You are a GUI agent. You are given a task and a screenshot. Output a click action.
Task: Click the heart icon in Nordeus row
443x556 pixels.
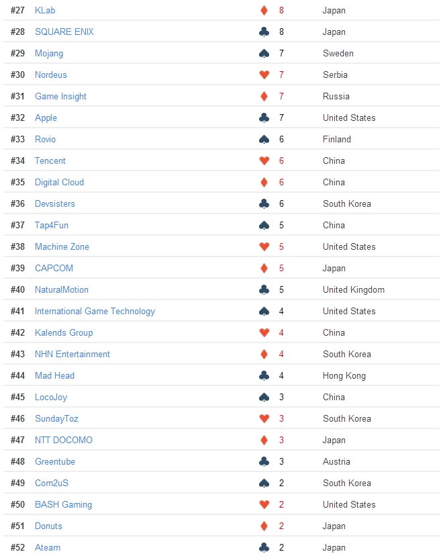tap(264, 75)
